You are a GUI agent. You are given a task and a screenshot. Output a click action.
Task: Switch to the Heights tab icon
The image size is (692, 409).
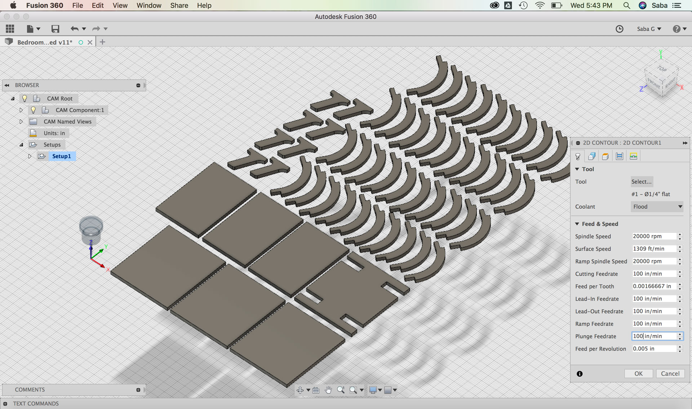[x=605, y=156]
